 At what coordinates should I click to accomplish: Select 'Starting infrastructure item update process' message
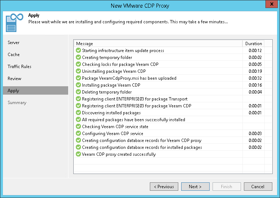coord(123,51)
